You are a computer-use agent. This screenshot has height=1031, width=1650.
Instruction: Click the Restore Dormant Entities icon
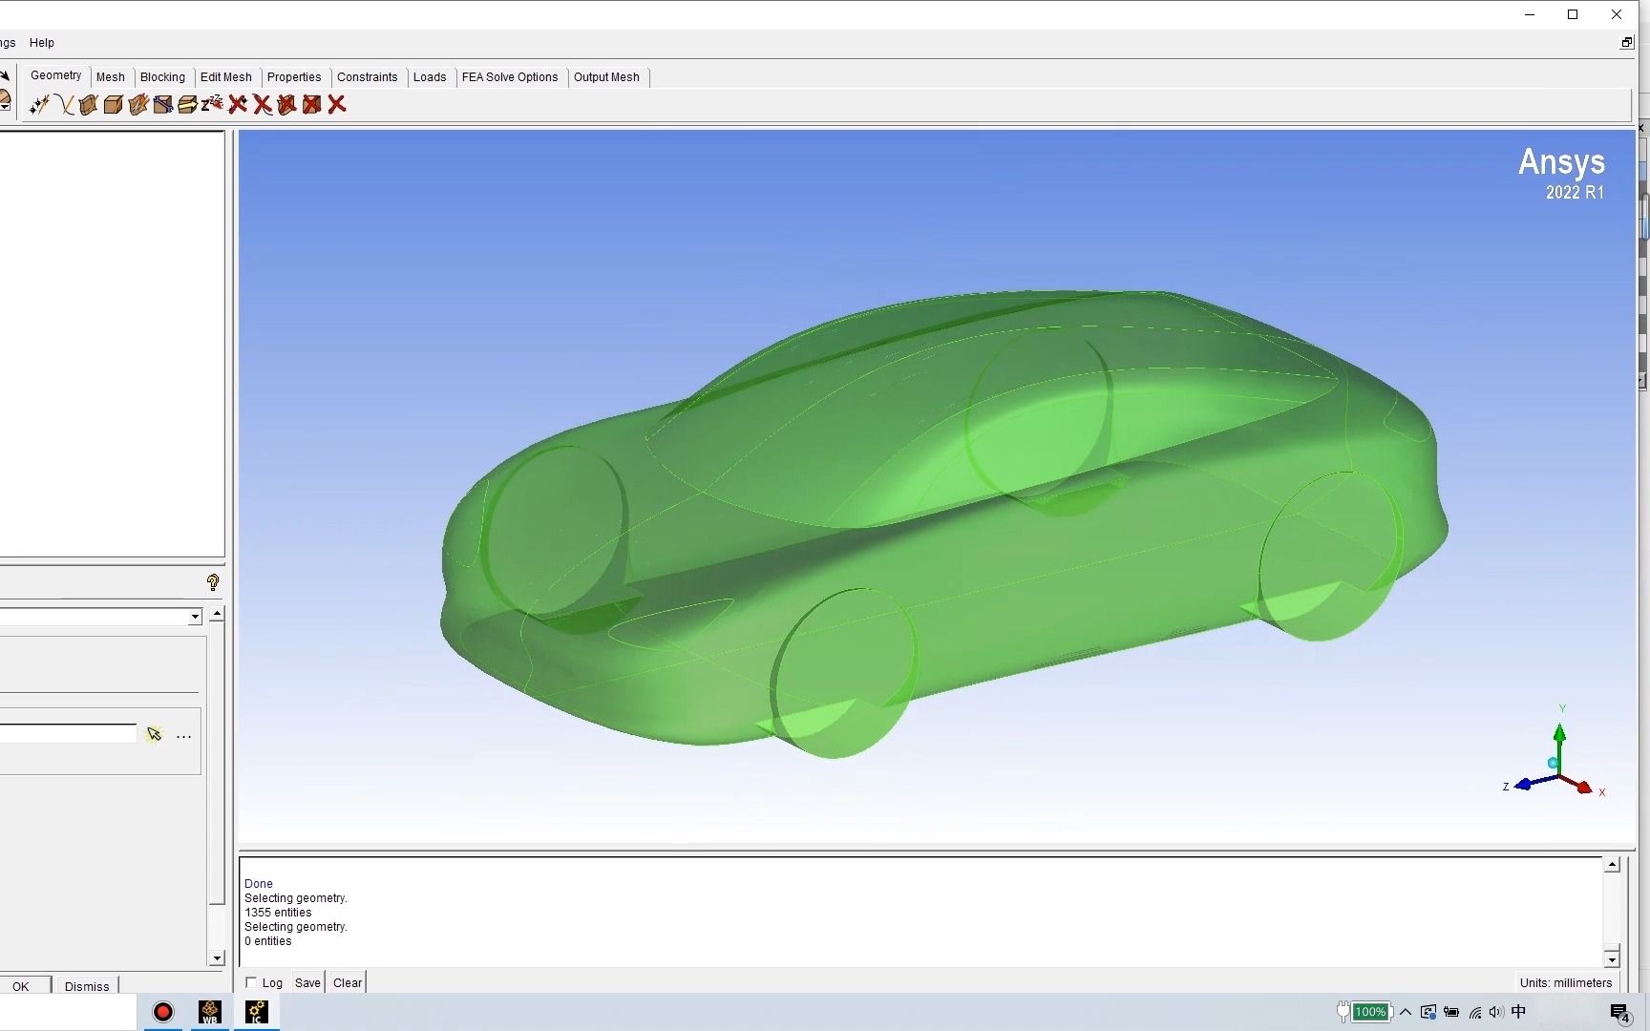tap(213, 104)
